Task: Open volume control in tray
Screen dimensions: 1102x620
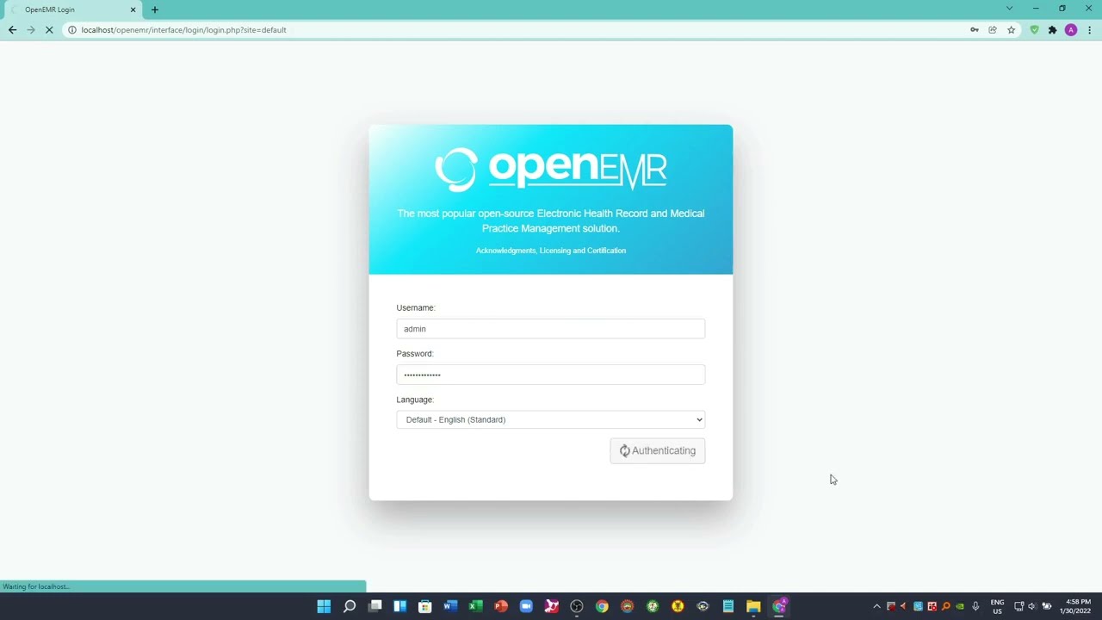Action: pyautogui.click(x=1032, y=606)
